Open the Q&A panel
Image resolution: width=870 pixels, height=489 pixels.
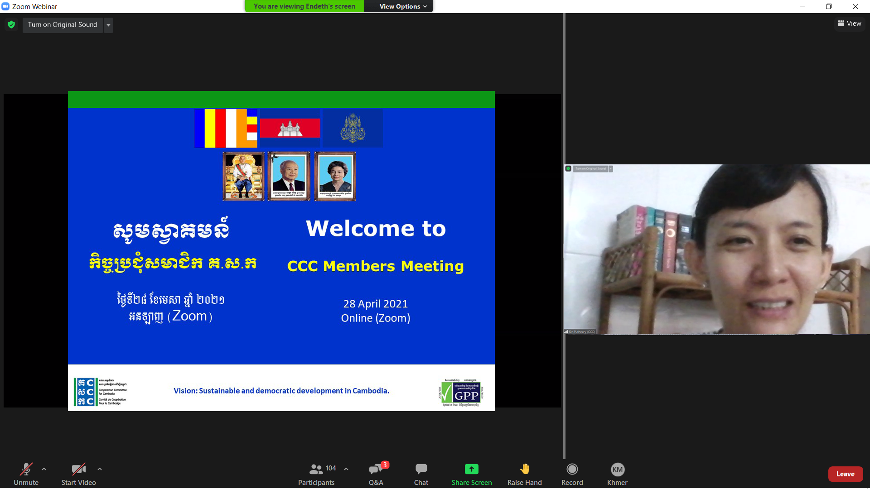pyautogui.click(x=376, y=474)
